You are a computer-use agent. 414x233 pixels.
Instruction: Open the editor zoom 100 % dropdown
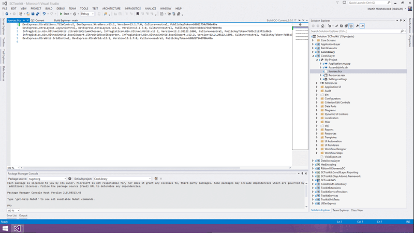coord(13,168)
